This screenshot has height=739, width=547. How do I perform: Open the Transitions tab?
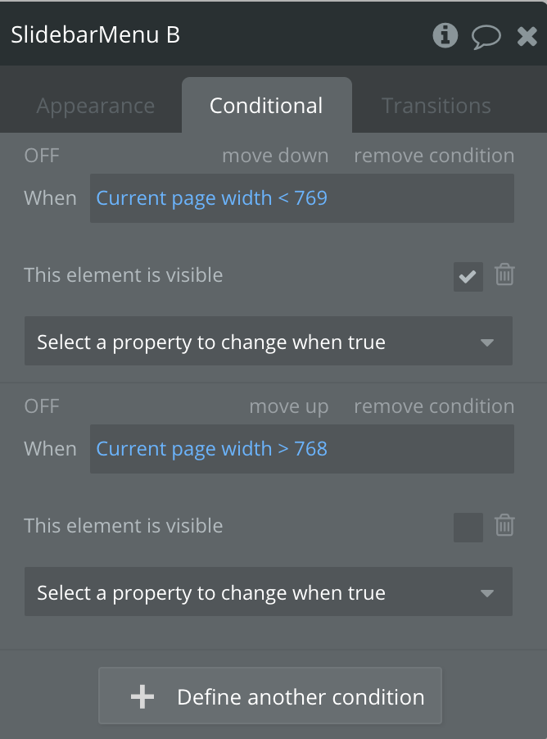point(436,106)
